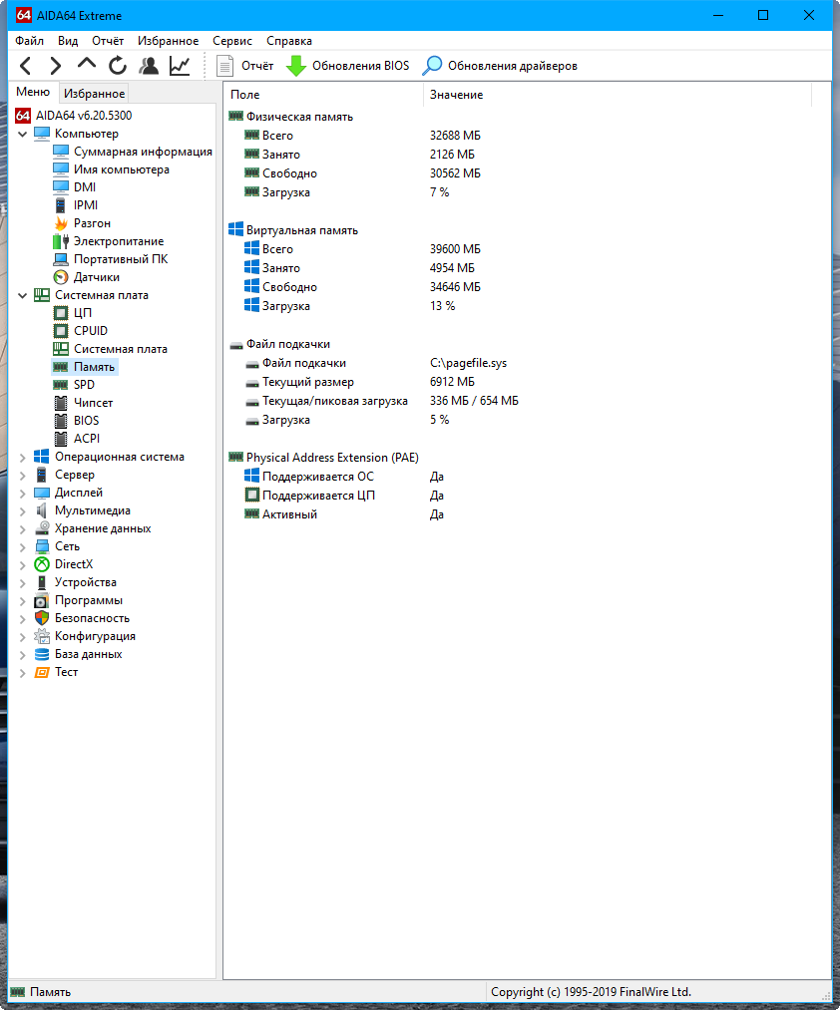Viewport: 840px width, 1010px height.
Task: Open the Сервис menu
Action: 232,41
